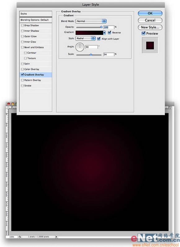Click the Opacity slider handle

101,27
